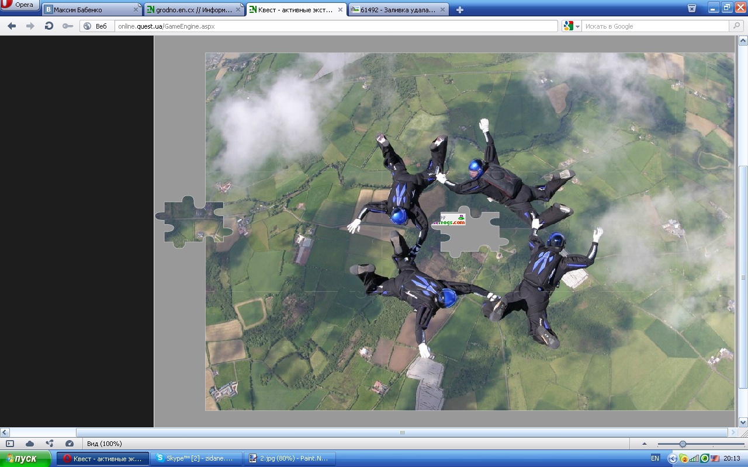The height and width of the screenshot is (467, 748).
Task: Open the Skype [2] taskbar button
Action: 196,458
